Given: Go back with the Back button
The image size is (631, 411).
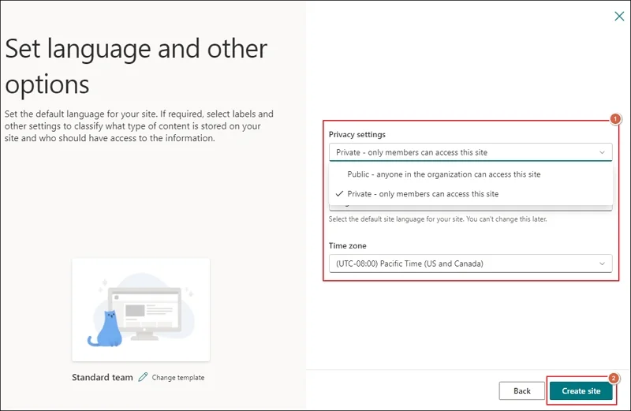Looking at the screenshot, I should point(522,390).
